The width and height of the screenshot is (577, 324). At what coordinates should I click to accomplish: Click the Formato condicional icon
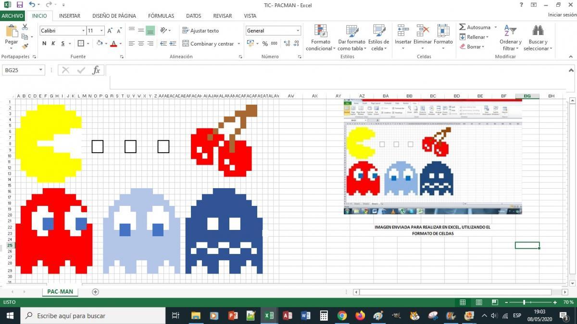[321, 31]
